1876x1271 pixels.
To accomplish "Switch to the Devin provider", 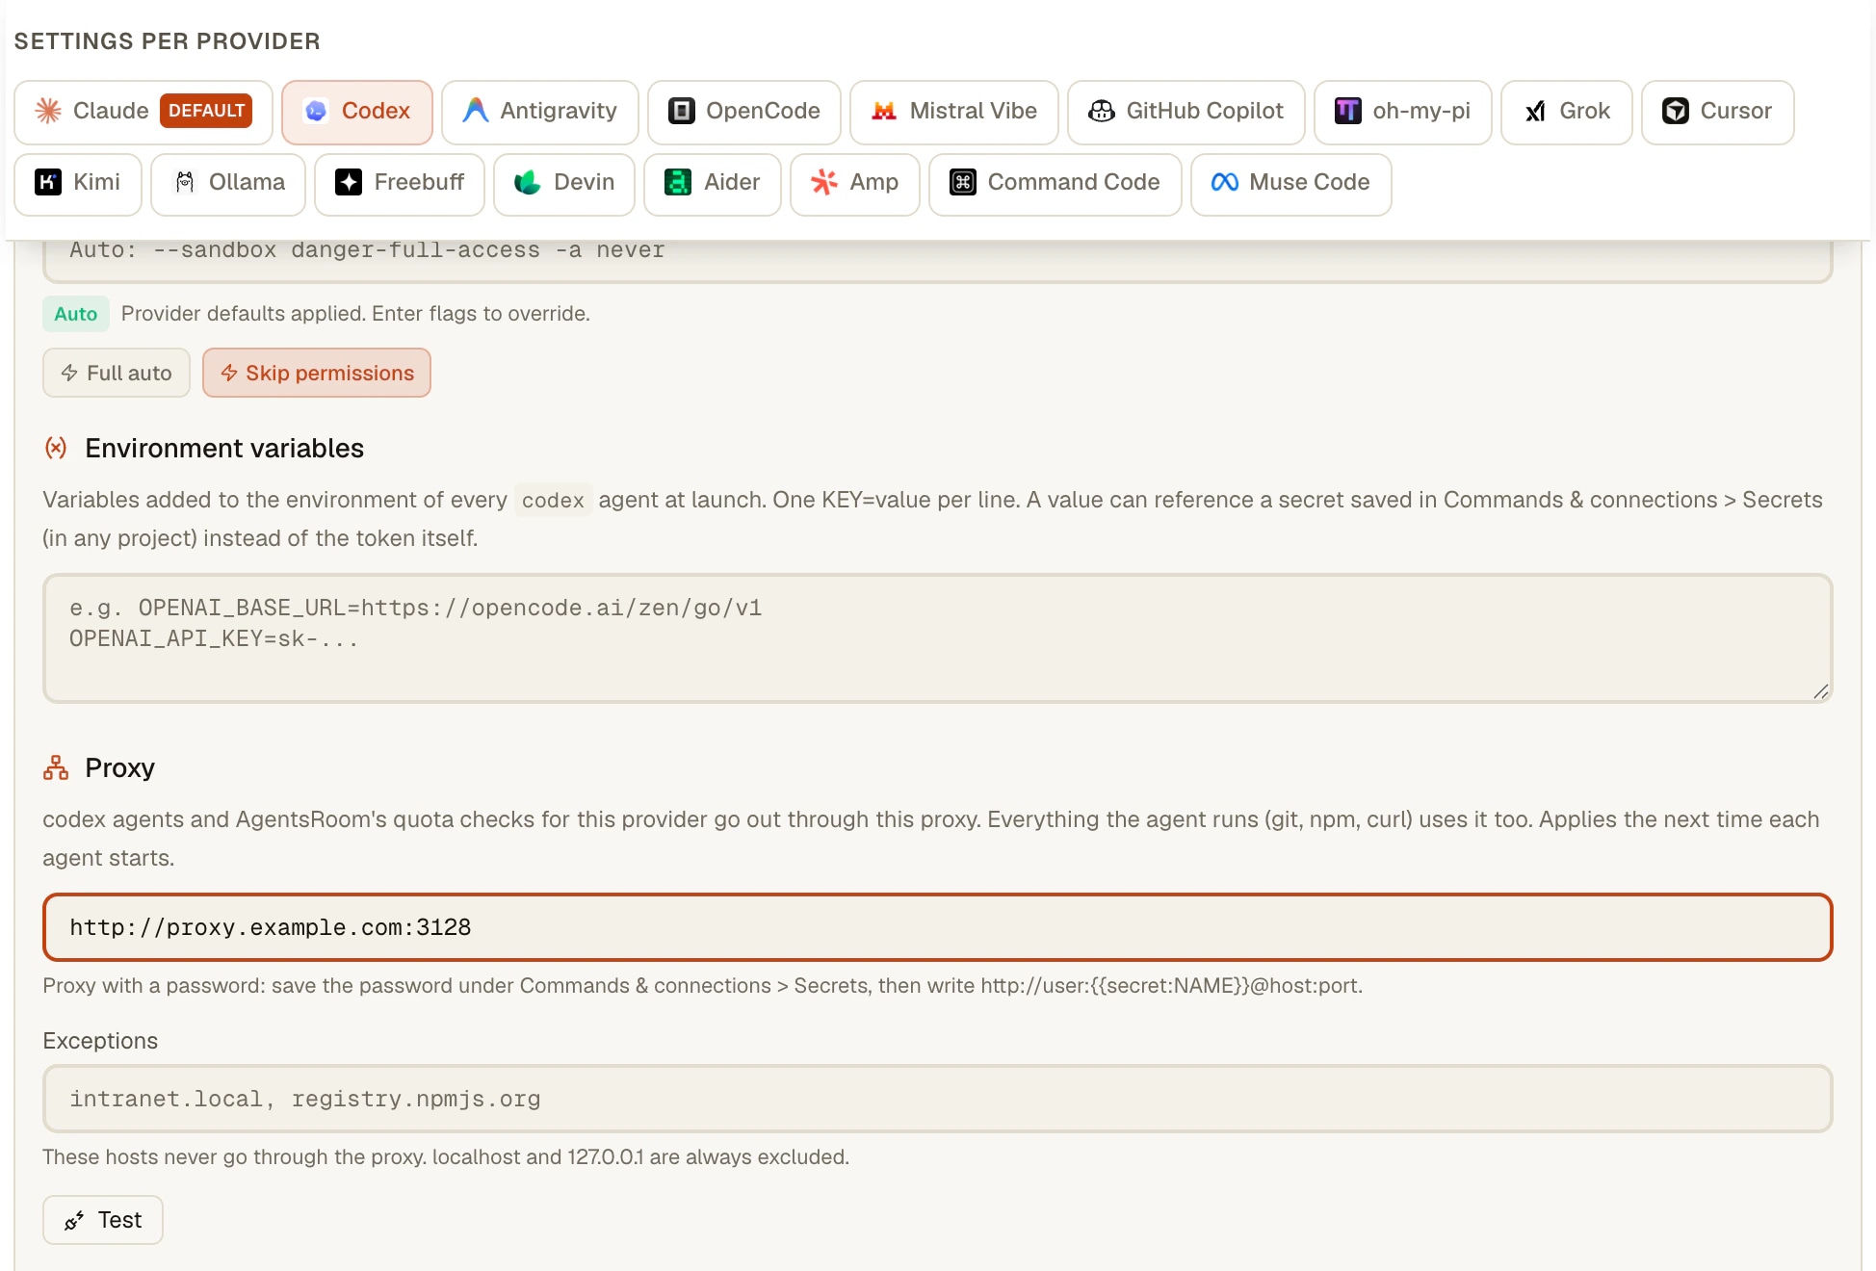I will [564, 184].
